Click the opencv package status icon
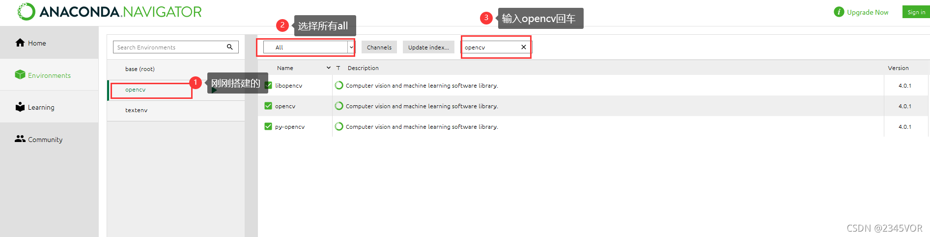The height and width of the screenshot is (237, 930). tap(339, 106)
